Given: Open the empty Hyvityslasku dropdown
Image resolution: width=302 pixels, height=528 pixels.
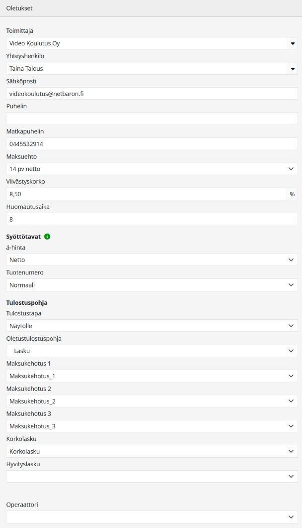Looking at the screenshot, I should coord(151,477).
